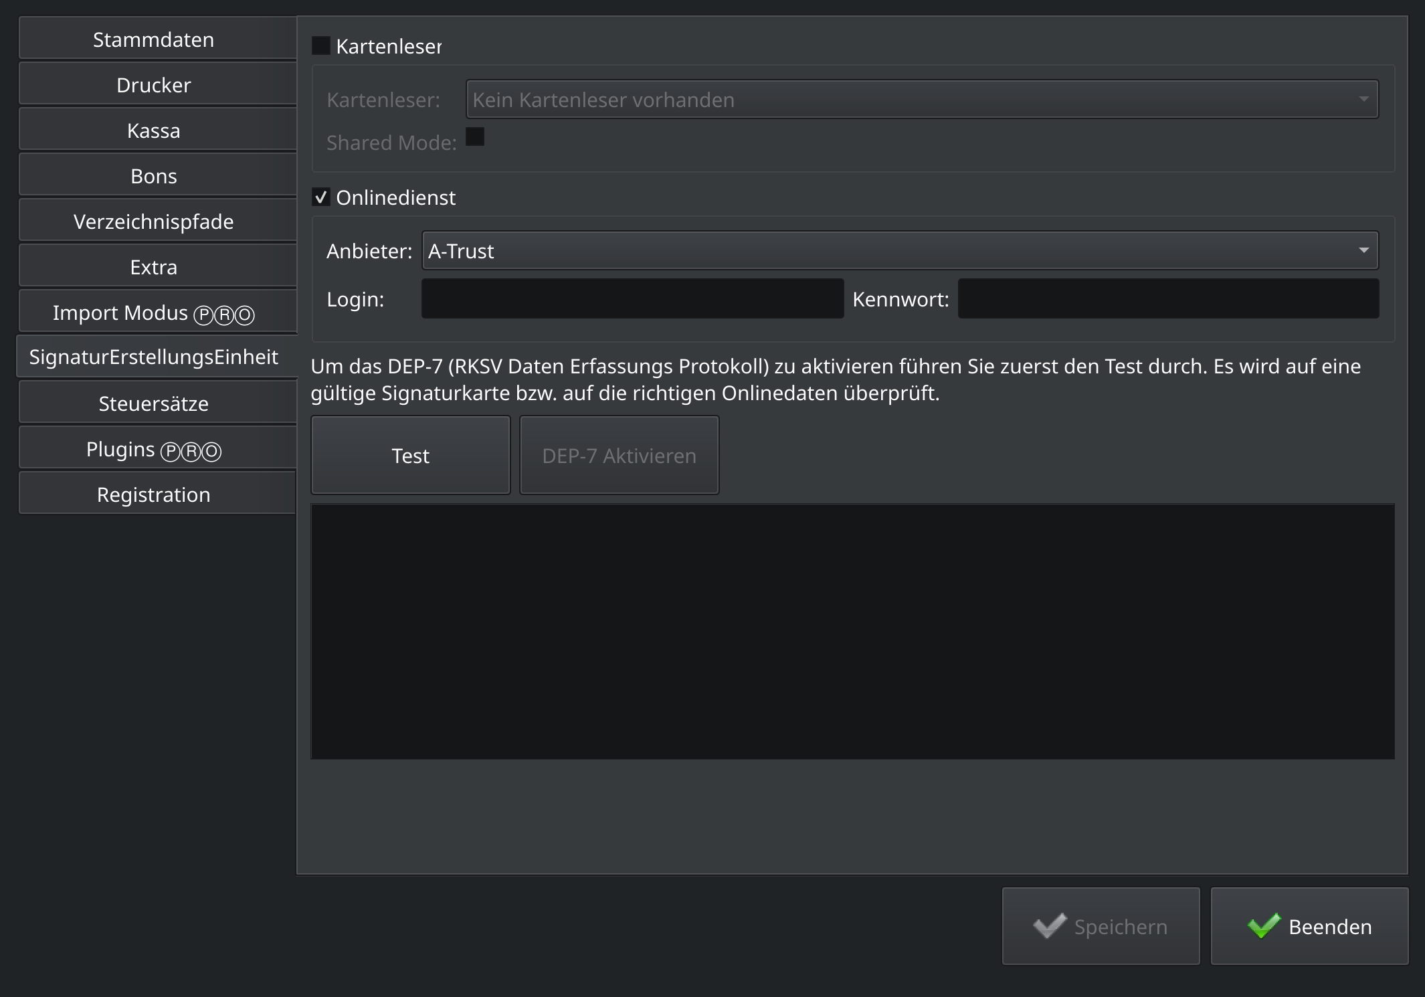The height and width of the screenshot is (997, 1425).
Task: Focus the Login input field
Action: [632, 298]
